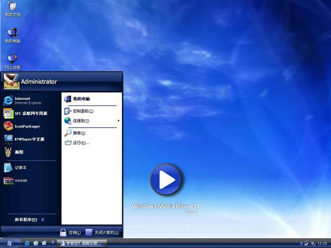Screen dimensions: 331x248
Task: Click the IconPackager red box icon
Action: click(8, 126)
